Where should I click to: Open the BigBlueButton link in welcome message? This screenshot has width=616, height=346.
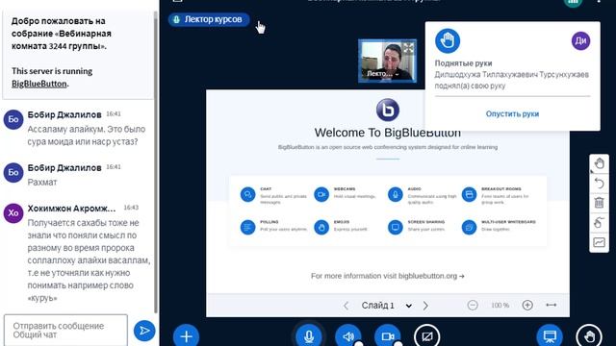point(38,84)
